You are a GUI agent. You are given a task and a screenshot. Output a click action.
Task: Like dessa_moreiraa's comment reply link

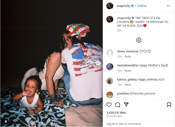(128, 57)
